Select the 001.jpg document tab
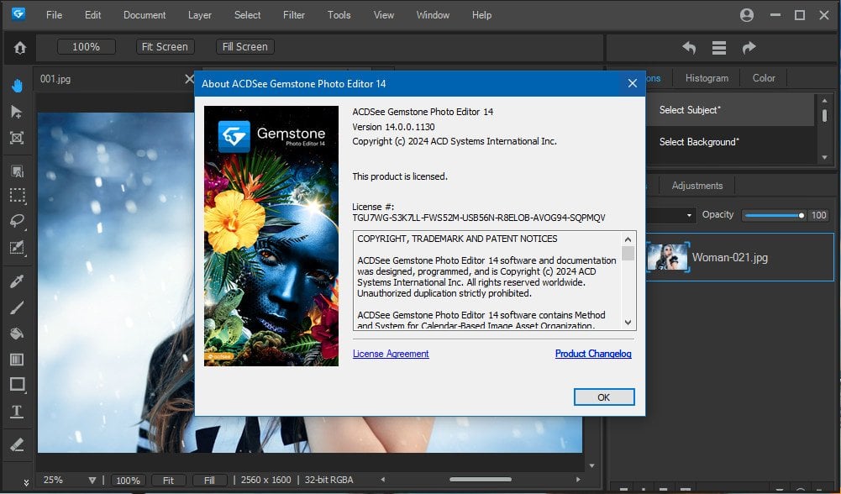This screenshot has width=841, height=494. 55,79
